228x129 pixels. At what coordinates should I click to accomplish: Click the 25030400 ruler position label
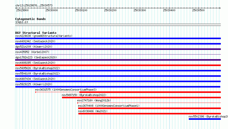pos(169,10)
